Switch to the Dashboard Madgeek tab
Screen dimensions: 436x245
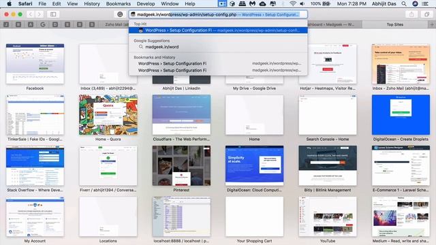pyautogui.click(x=334, y=24)
